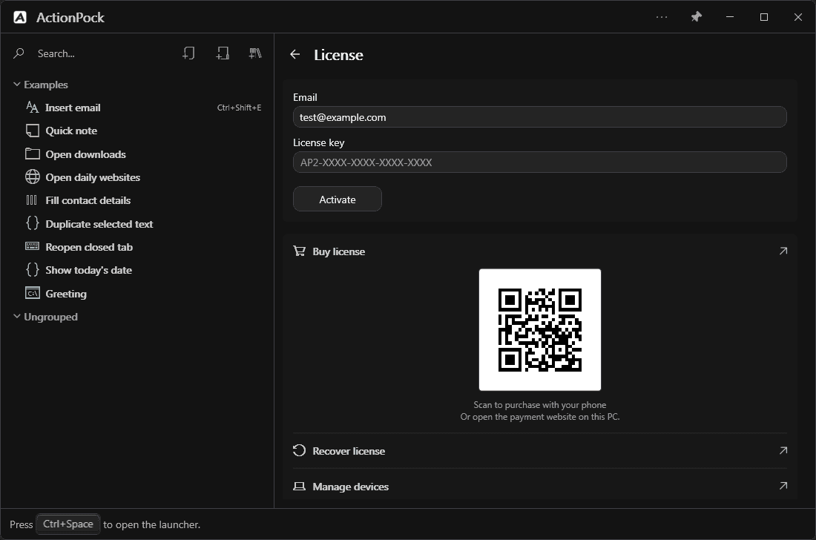Open the action library icon
Image resolution: width=816 pixels, height=540 pixels.
pyautogui.click(x=255, y=53)
